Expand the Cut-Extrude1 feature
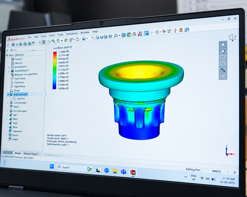This screenshot has height=197, width=247. click(7, 103)
